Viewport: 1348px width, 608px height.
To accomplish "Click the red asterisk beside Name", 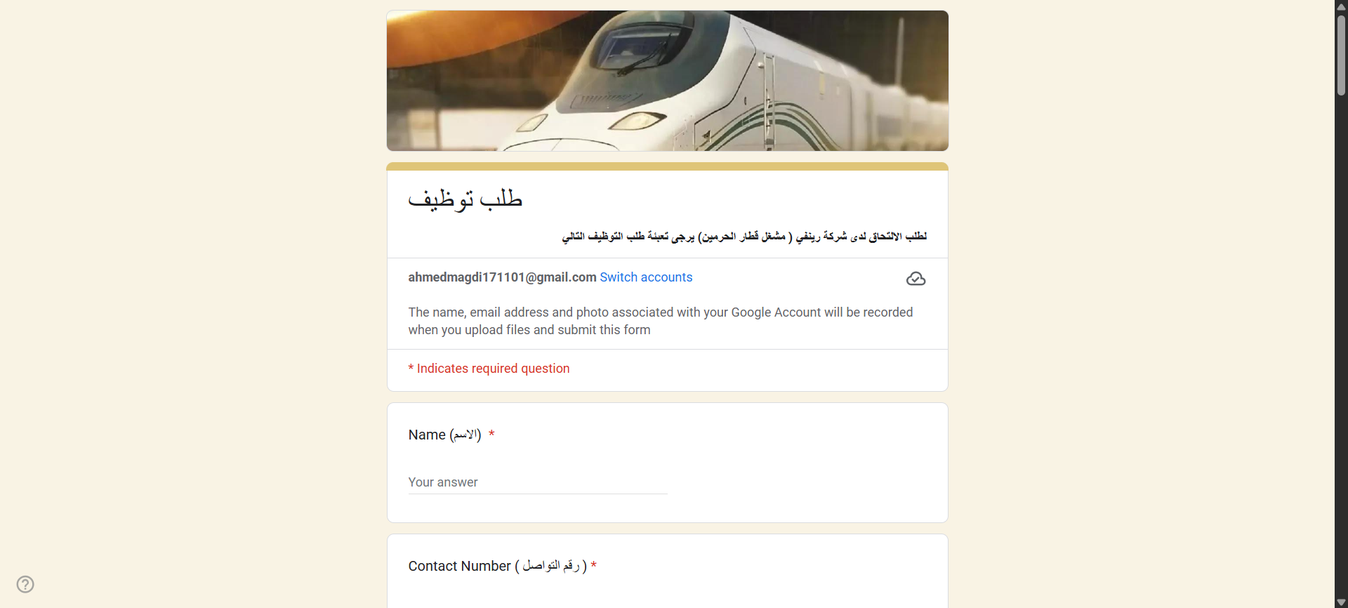I will pyautogui.click(x=491, y=435).
